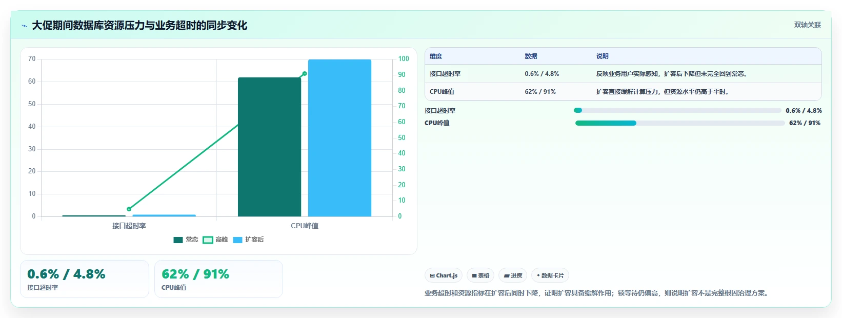The width and height of the screenshot is (842, 318).
Task: Click the 数据卡片 tag
Action: tap(550, 275)
